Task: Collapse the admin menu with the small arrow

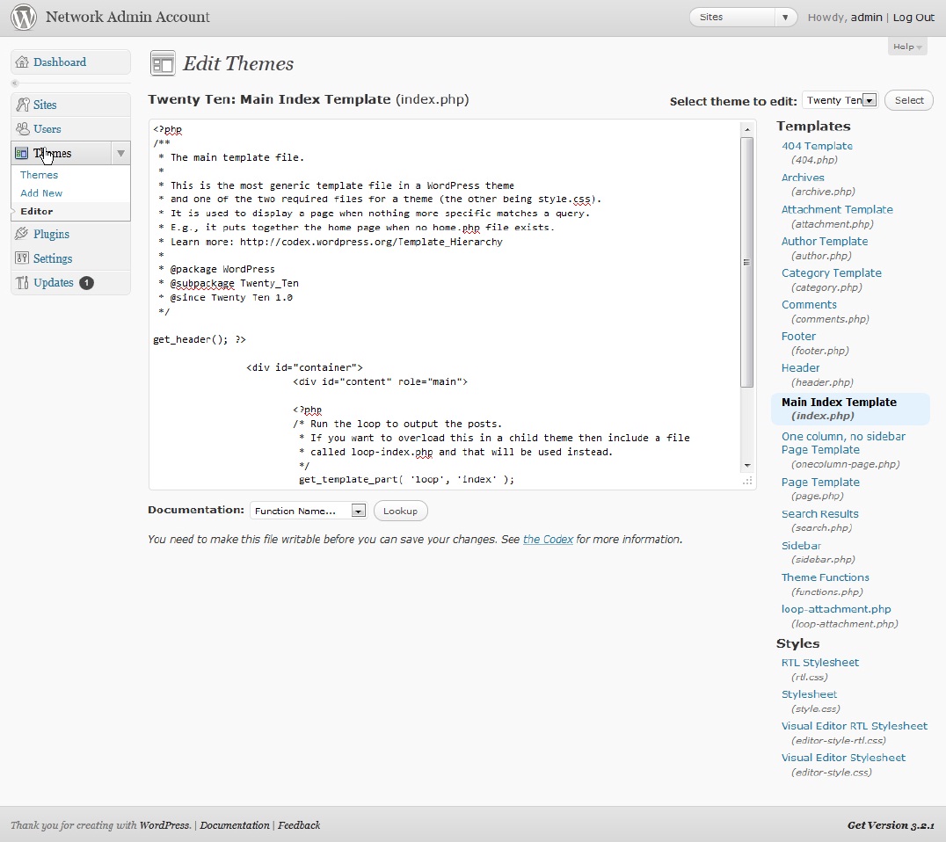Action: (15, 83)
